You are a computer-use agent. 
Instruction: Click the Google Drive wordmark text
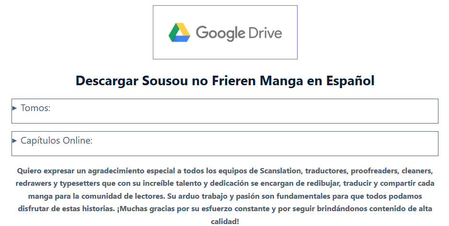(239, 33)
